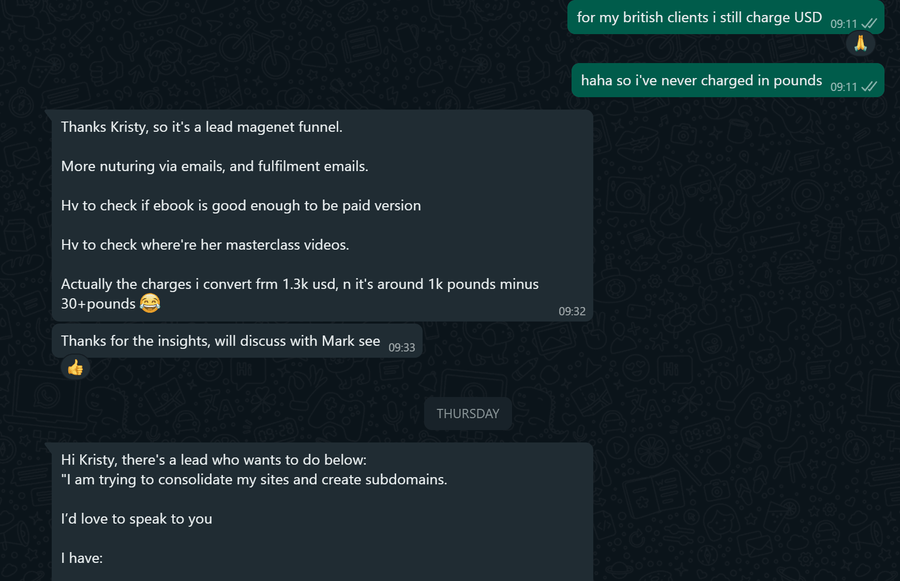Image resolution: width=900 pixels, height=581 pixels.
Task: Select 'will discuss with Mark' message
Action: (220, 341)
